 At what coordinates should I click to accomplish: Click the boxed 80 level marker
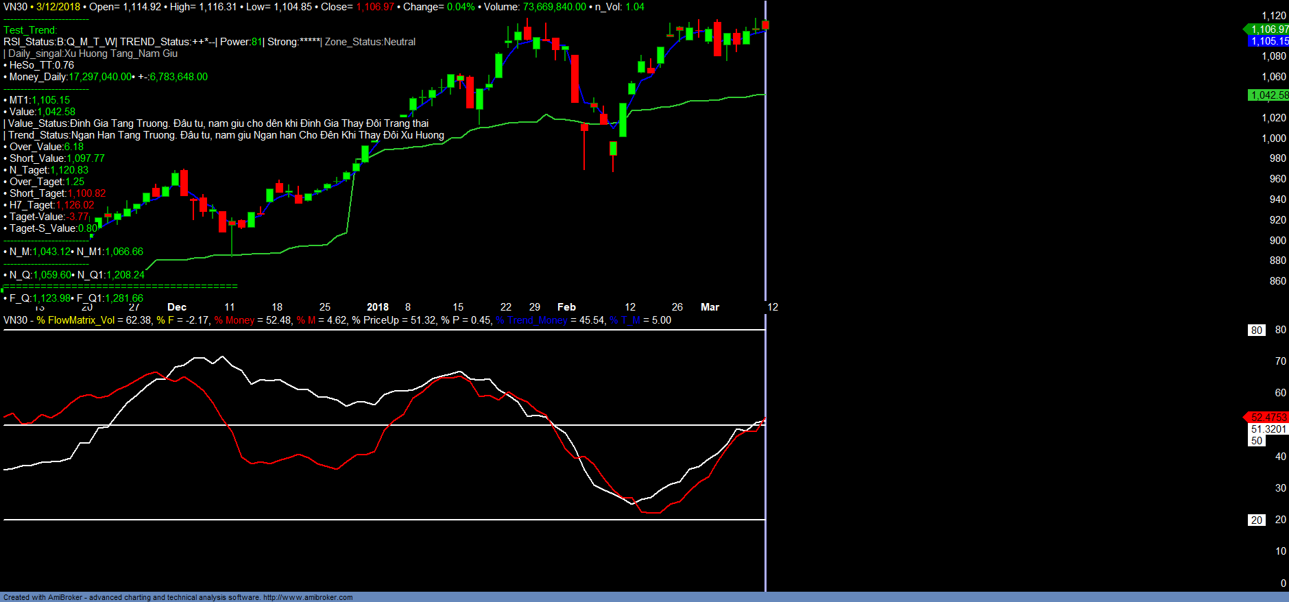pyautogui.click(x=1256, y=330)
